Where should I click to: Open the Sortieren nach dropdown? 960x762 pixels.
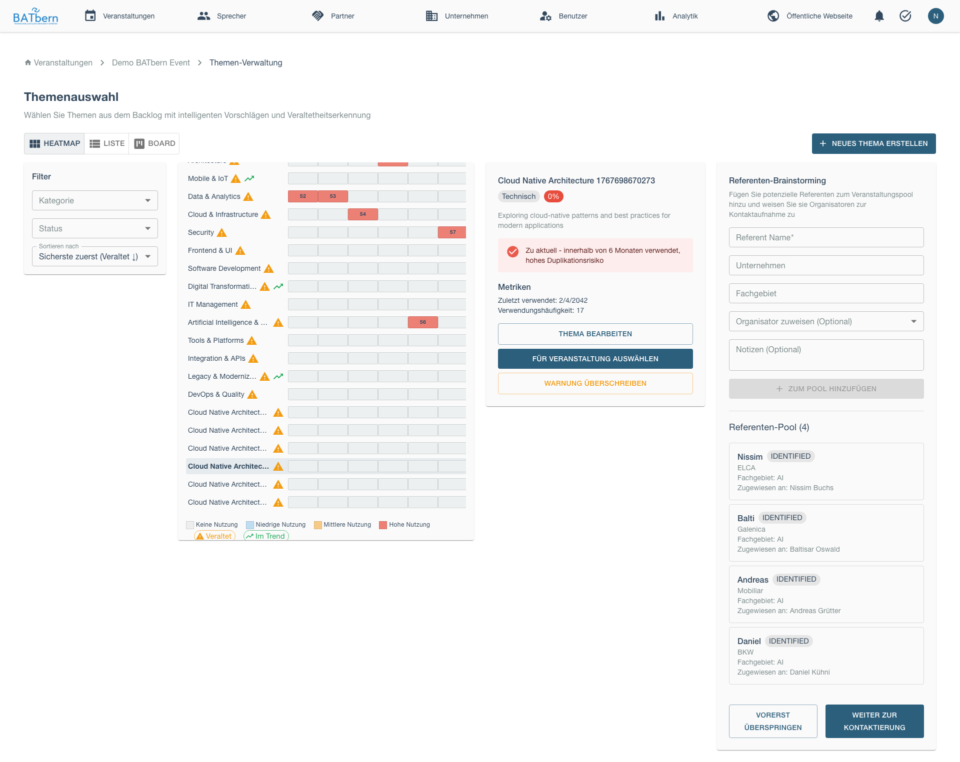(x=95, y=256)
